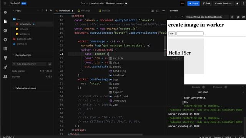
Task: Click the browser back arrow
Action: (170, 17)
